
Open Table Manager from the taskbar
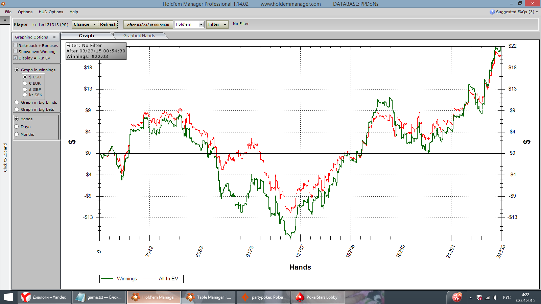[209, 297]
